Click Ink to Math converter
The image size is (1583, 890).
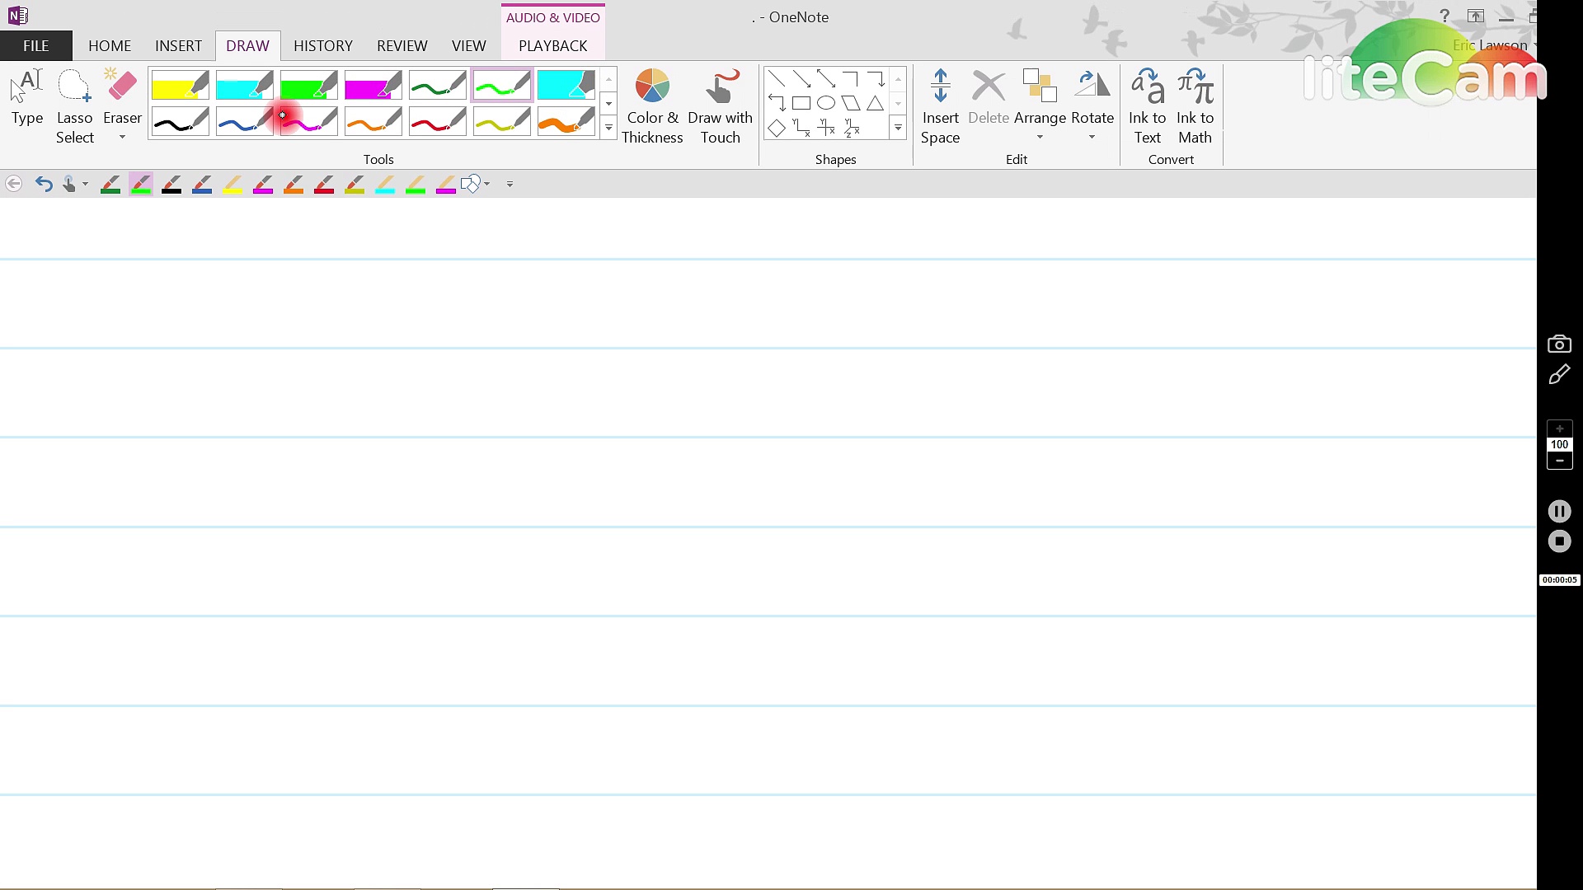1195,107
